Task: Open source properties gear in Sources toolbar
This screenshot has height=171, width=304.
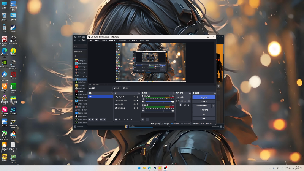Action: click(123, 119)
